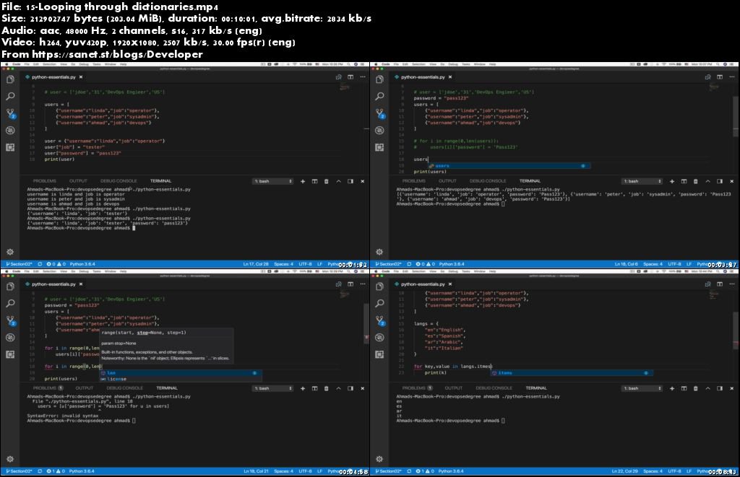The width and height of the screenshot is (740, 477).
Task: Click editor scrollbar in the 08:43 frame
Action: [x=736, y=330]
